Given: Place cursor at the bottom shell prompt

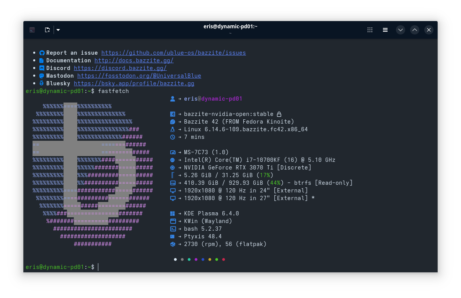Looking at the screenshot, I should click(x=98, y=267).
